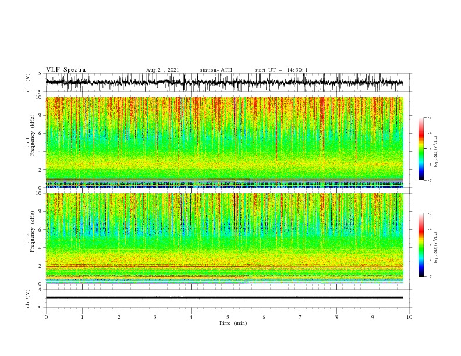
Task: Click inside the ch.2 spectrogram panel
Action: (x=224, y=238)
